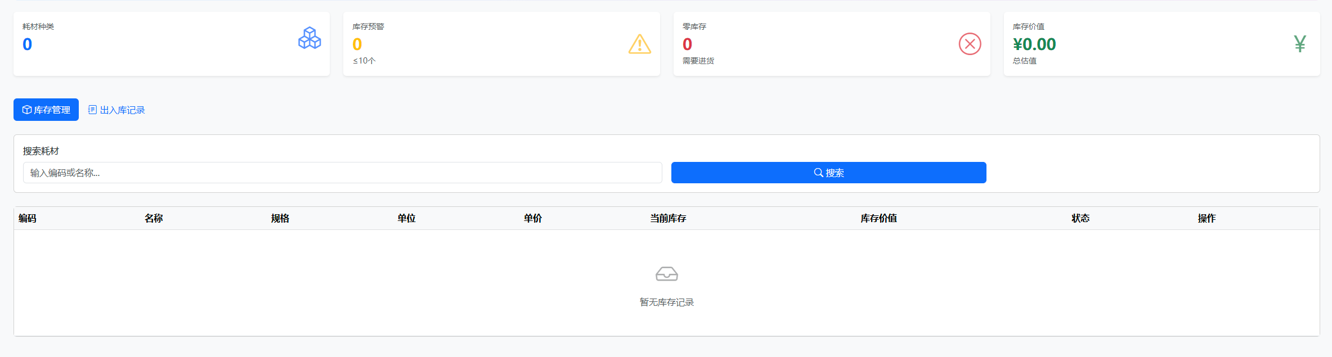Click the empty inbox tray icon
Image resolution: width=1332 pixels, height=357 pixels.
(666, 274)
